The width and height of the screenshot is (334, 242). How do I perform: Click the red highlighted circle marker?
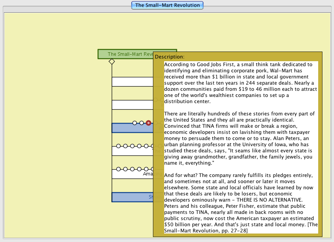pyautogui.click(x=148, y=123)
